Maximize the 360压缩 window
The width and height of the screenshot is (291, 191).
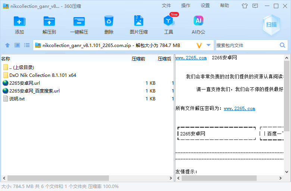[x=276, y=6]
